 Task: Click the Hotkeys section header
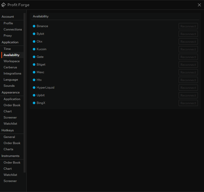coord(7,130)
